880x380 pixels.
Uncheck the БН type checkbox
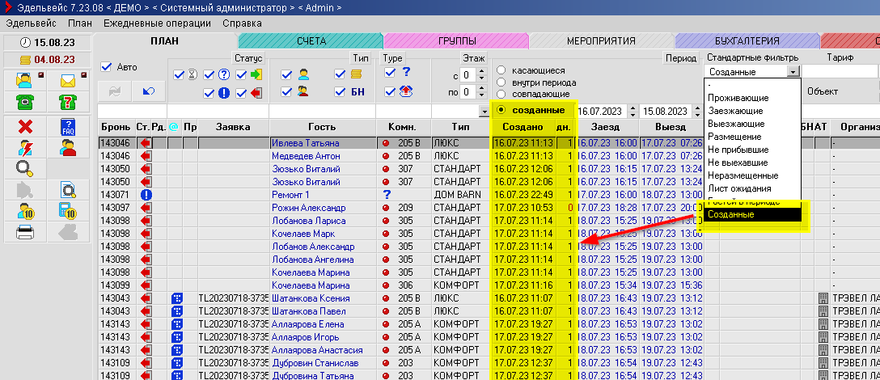click(x=340, y=92)
